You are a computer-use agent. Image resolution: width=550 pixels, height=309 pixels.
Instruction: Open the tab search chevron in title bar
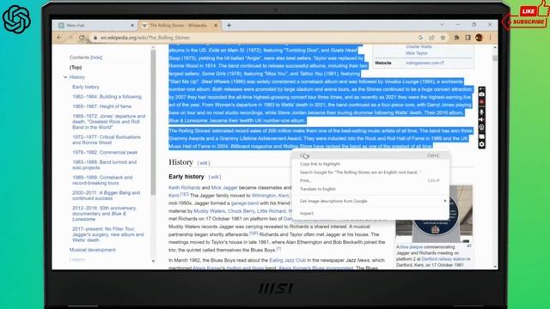pyautogui.click(x=442, y=25)
